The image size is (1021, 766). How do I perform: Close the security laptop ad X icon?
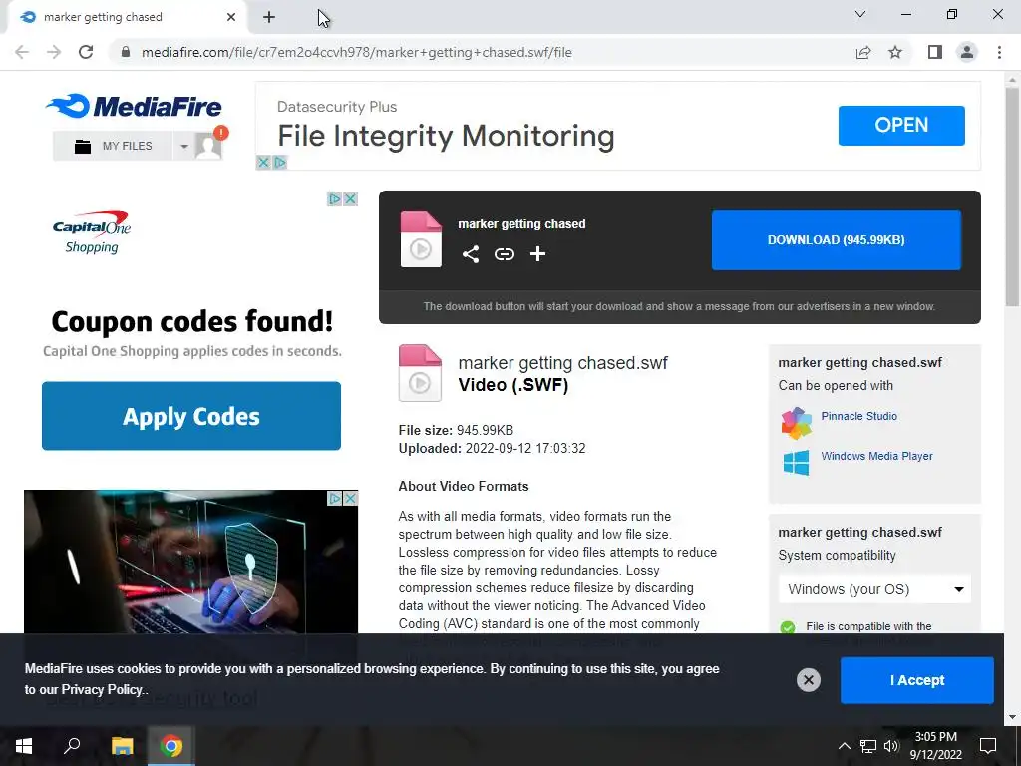coord(350,499)
